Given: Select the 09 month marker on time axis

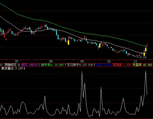Looking at the screenshot, I should 82,61.
